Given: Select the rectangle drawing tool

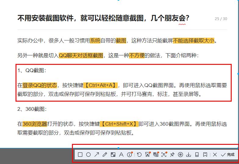Looking at the screenshot, I should (x=80, y=155).
